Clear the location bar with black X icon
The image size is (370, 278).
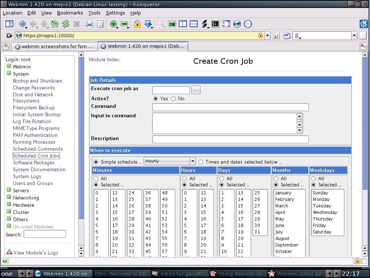(9, 36)
